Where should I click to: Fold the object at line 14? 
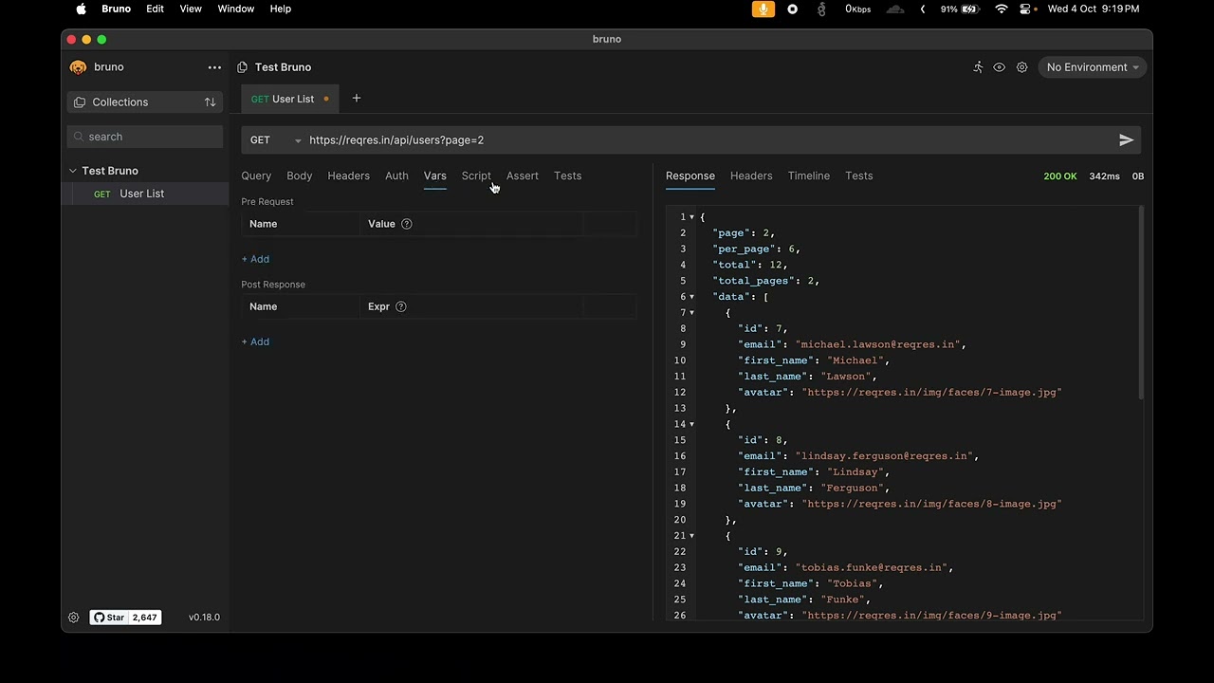coord(691,424)
